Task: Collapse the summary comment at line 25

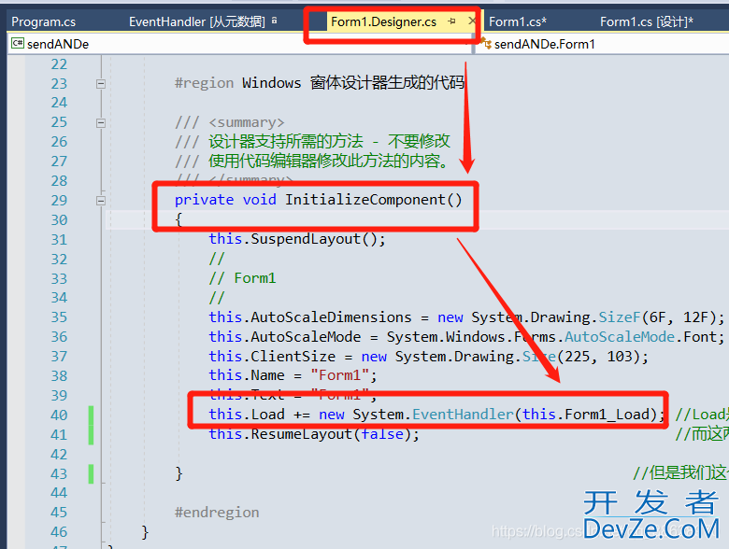Action: (x=101, y=123)
